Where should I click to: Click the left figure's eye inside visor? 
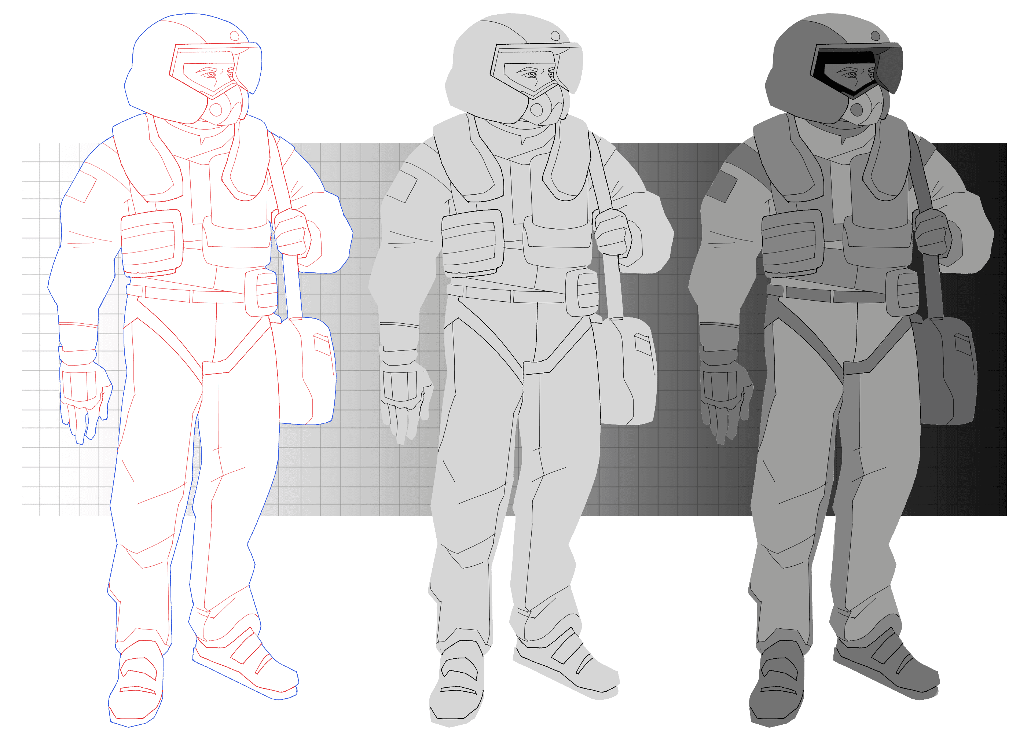coord(210,74)
